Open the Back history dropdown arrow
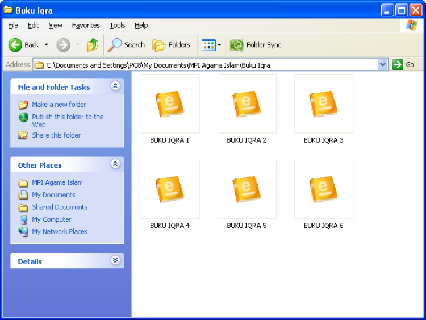This screenshot has width=426, height=320. point(47,45)
